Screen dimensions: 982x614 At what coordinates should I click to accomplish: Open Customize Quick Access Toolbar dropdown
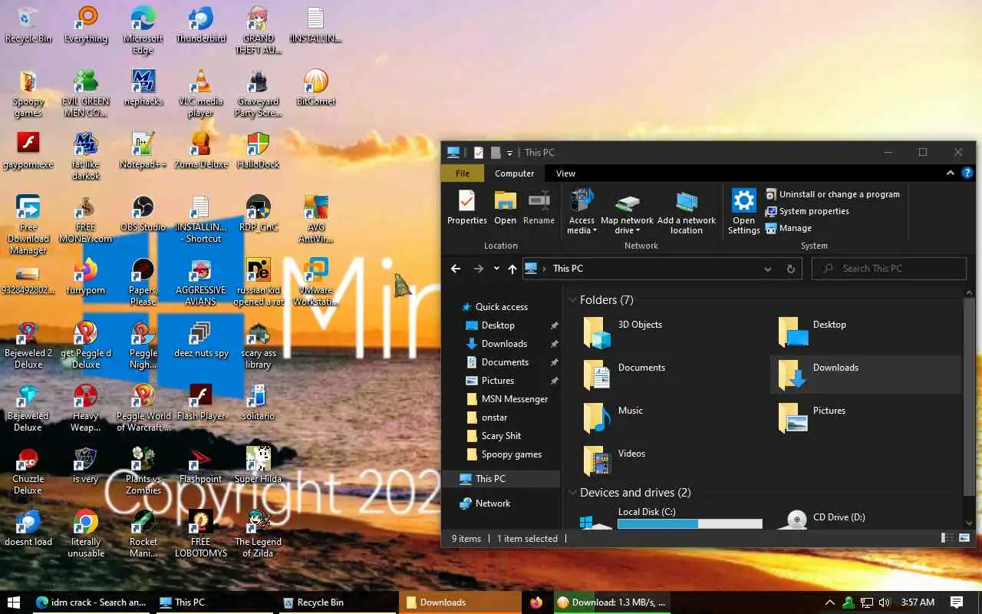[509, 153]
